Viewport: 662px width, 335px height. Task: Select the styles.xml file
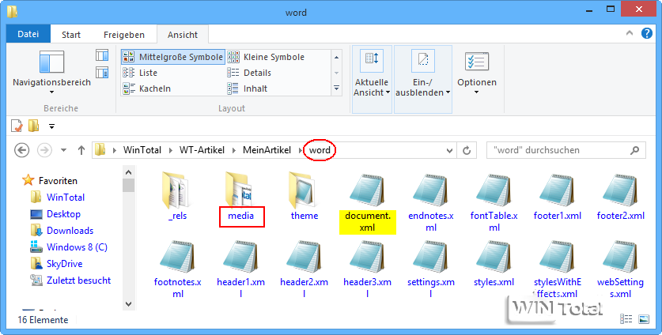(x=494, y=264)
